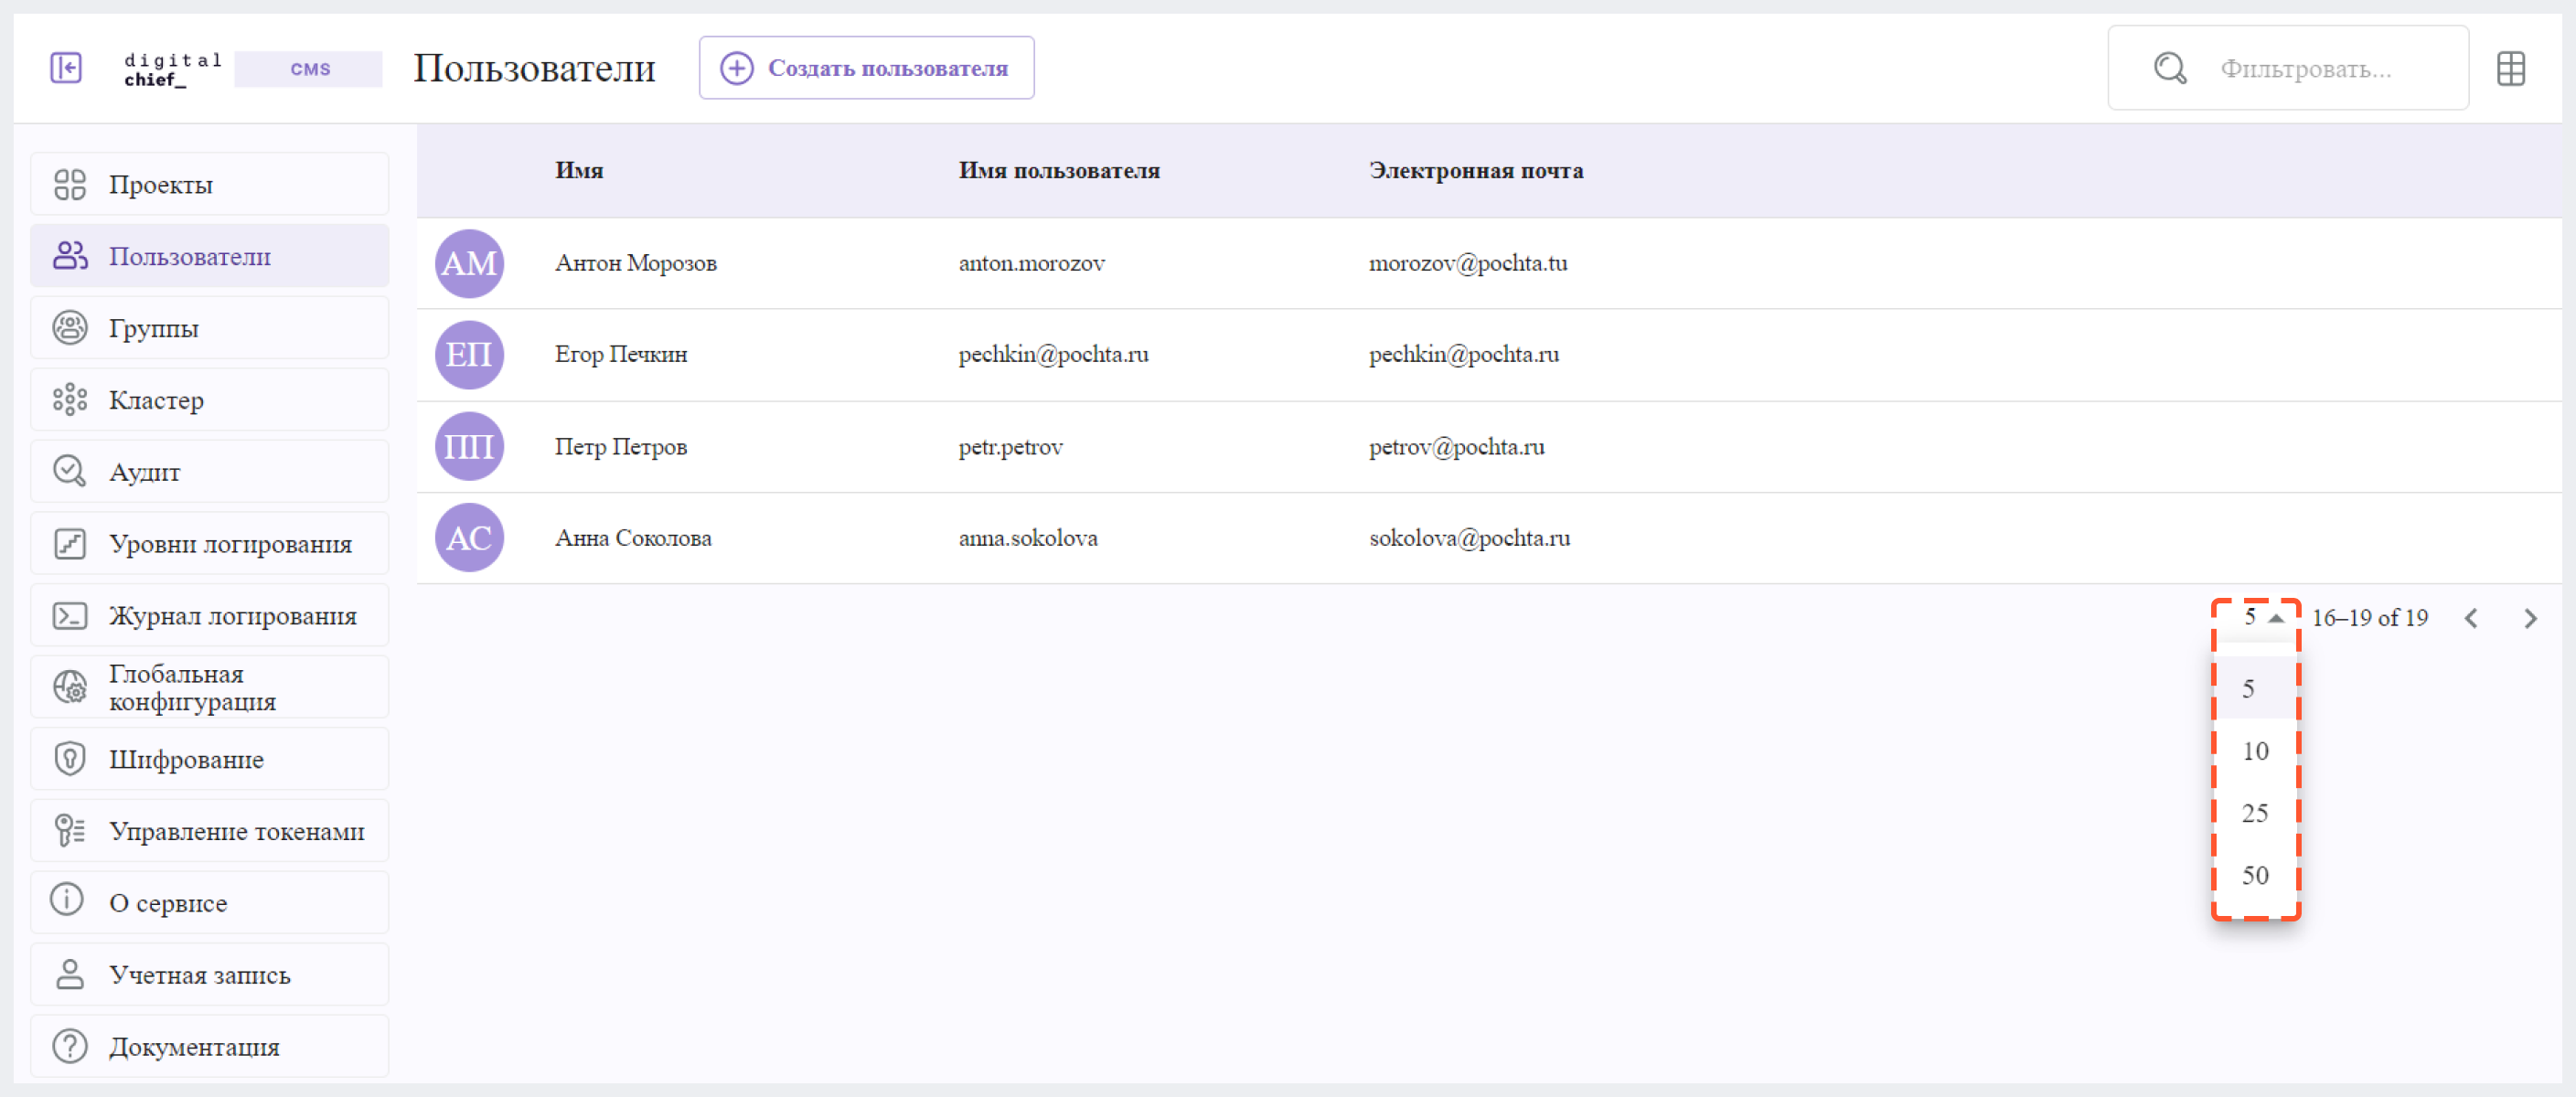Viewport: 2576px width, 1097px height.
Task: Click the Пользователи page heading
Action: tap(534, 68)
